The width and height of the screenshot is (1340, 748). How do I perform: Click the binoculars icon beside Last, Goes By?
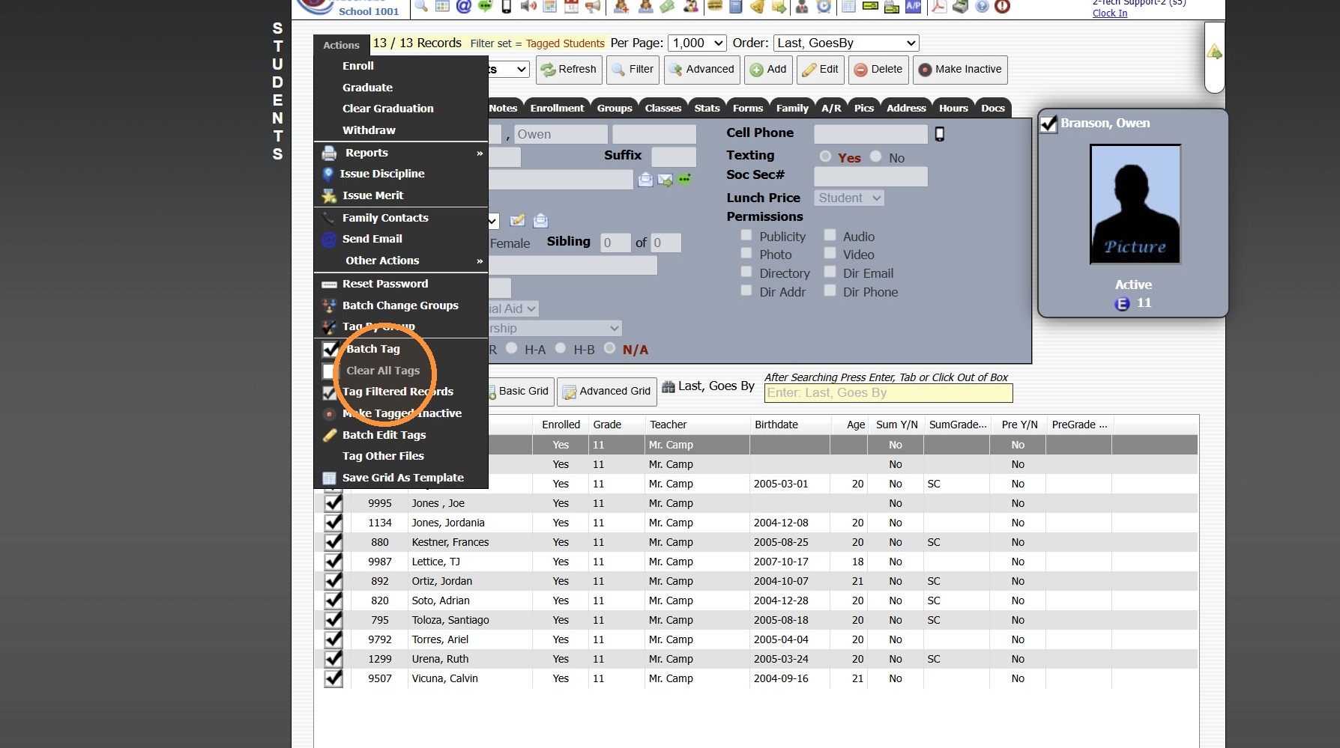[669, 386]
